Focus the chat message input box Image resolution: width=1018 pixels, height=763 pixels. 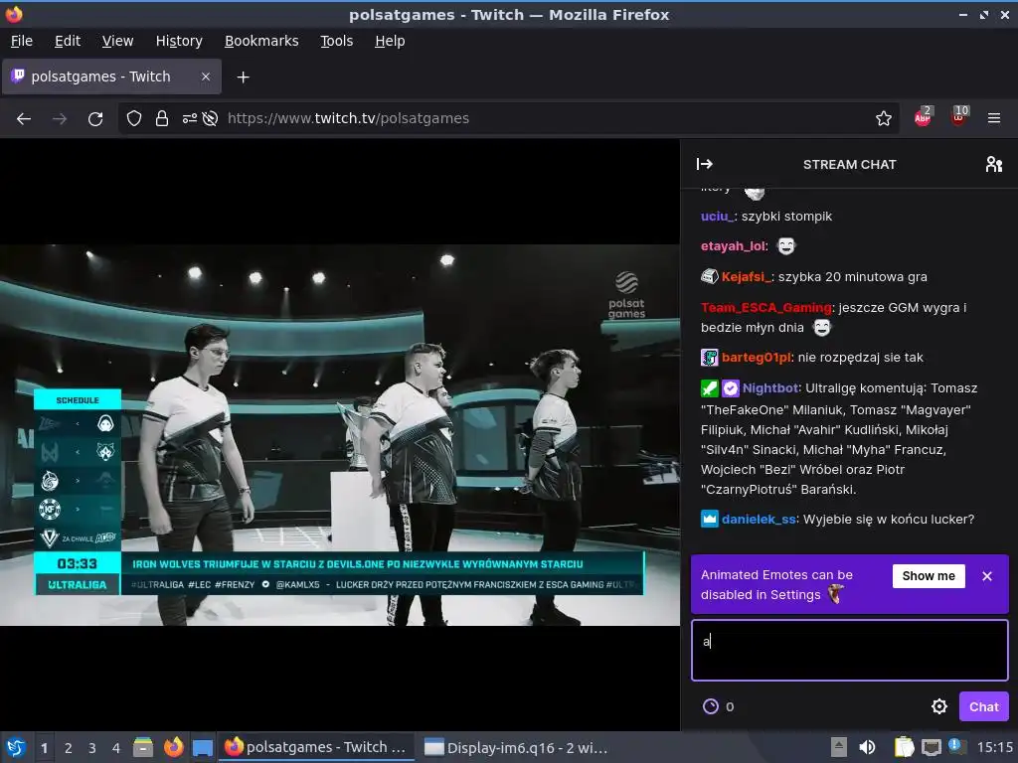[x=849, y=650]
